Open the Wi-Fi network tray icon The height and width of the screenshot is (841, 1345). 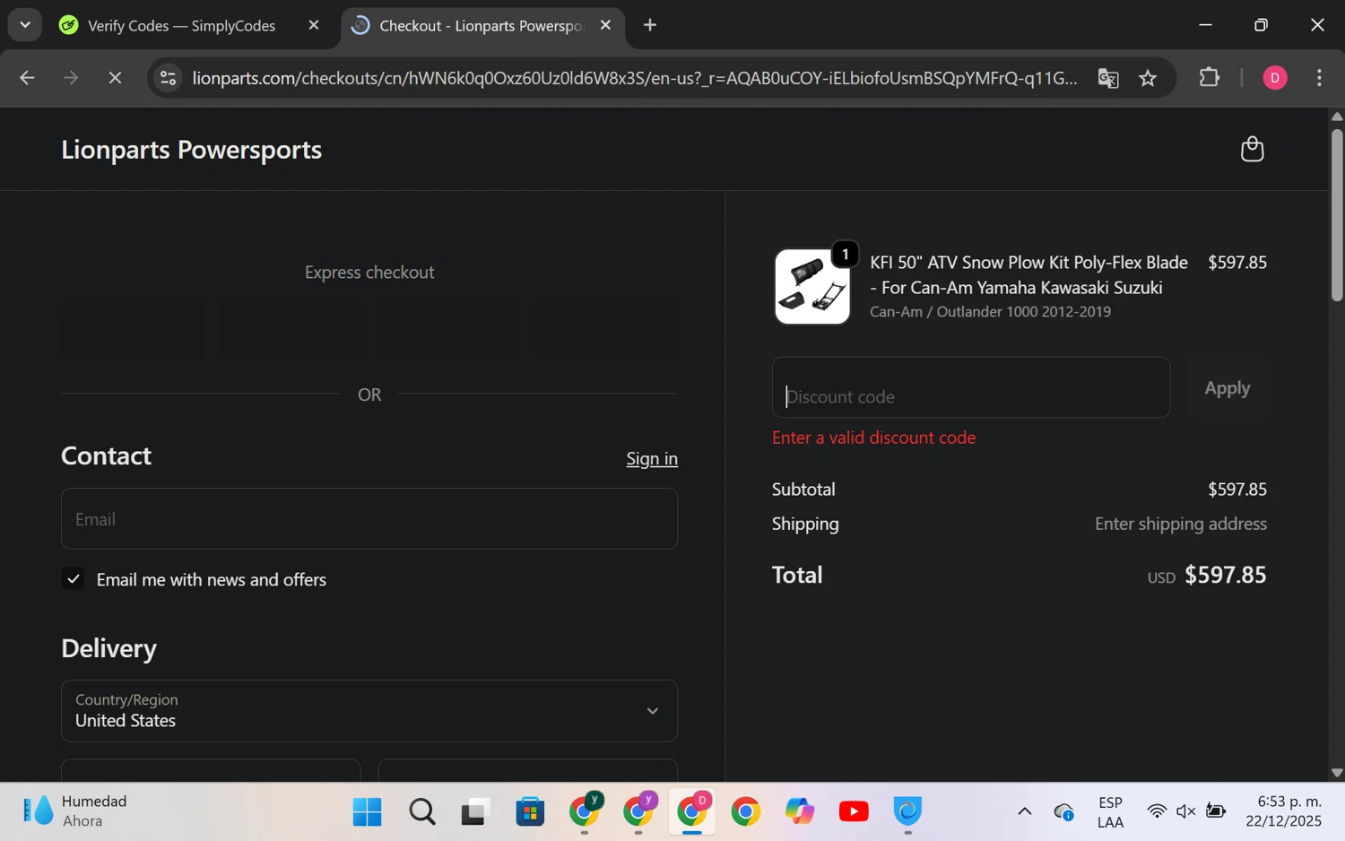(1157, 811)
